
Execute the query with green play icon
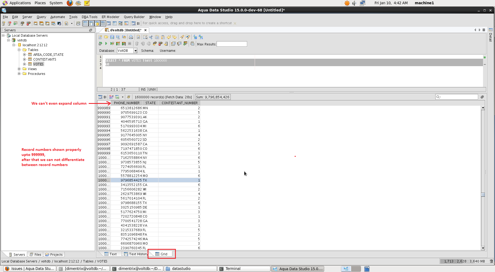point(106,44)
